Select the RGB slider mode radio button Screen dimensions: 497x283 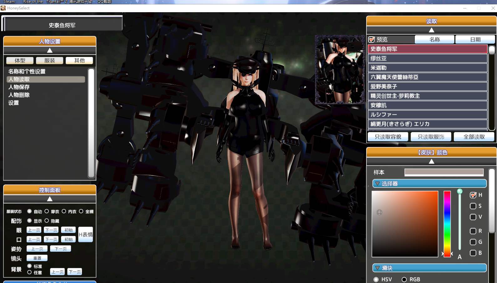[404, 280]
